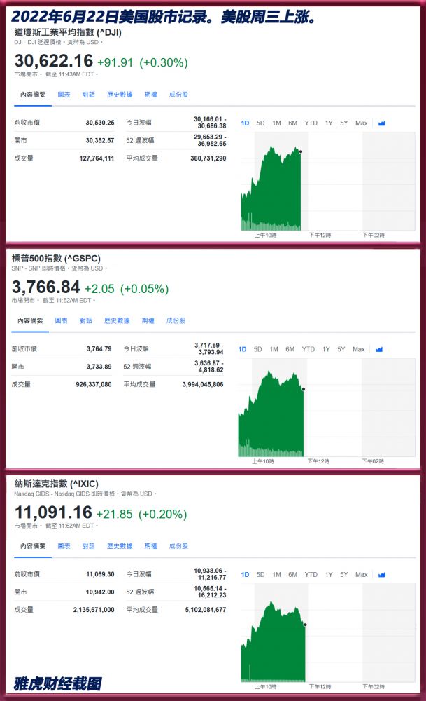Open 歷史數據 tab in the S&P 500 panel
Image resolution: width=426 pixels, height=701 pixels.
(x=117, y=320)
